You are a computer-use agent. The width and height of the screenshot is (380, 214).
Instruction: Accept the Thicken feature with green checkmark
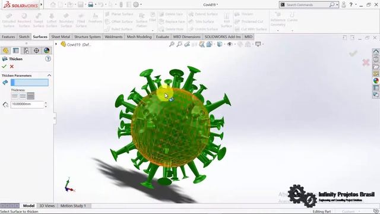4,66
